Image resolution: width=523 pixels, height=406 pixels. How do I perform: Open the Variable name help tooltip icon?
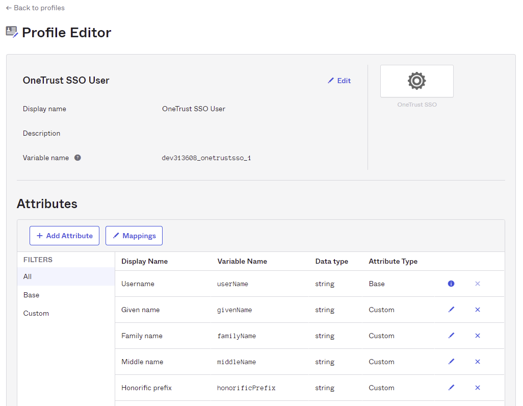(77, 157)
